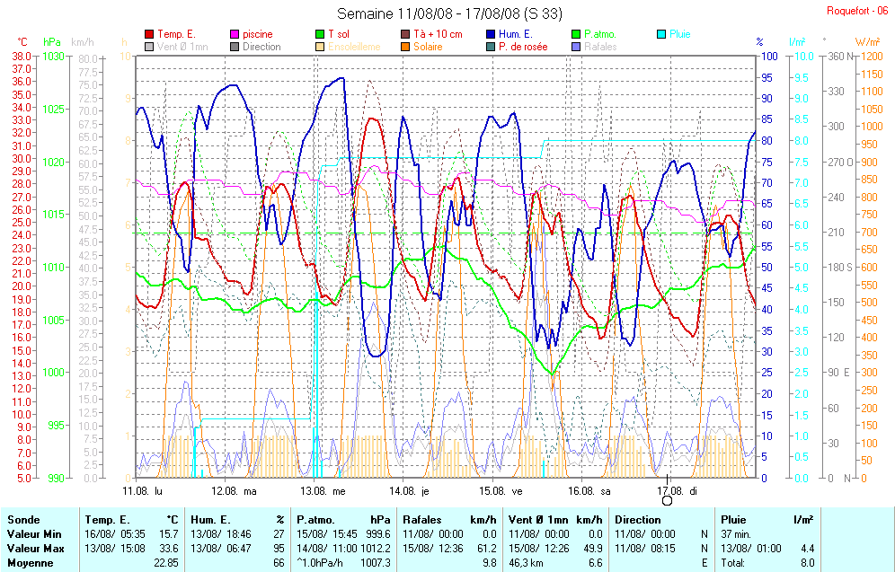Click the green T sol legend swatch
Screen dimensions: 895x572
320,34
